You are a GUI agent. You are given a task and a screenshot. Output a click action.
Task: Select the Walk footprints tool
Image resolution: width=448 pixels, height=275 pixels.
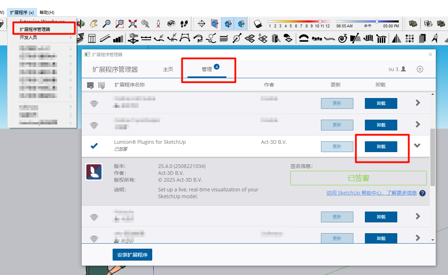pos(184,24)
